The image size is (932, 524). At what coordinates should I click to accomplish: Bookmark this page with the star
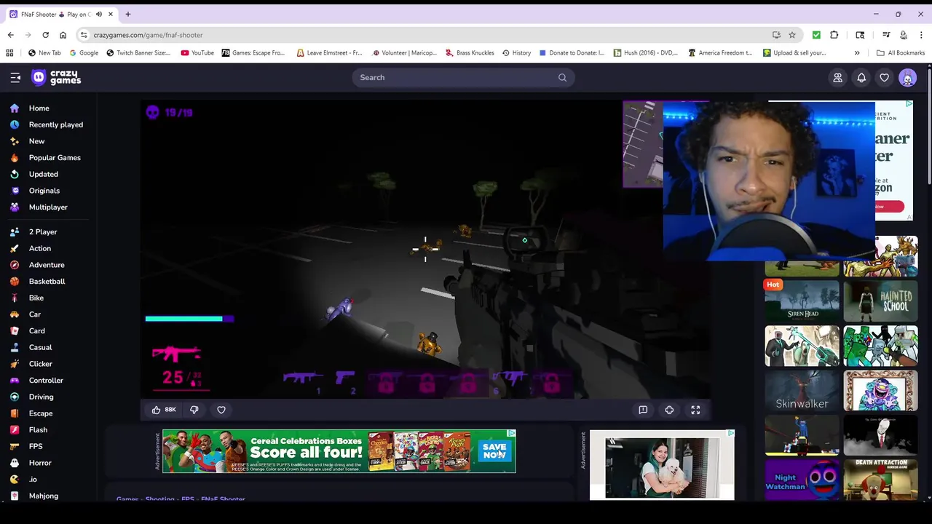point(792,35)
